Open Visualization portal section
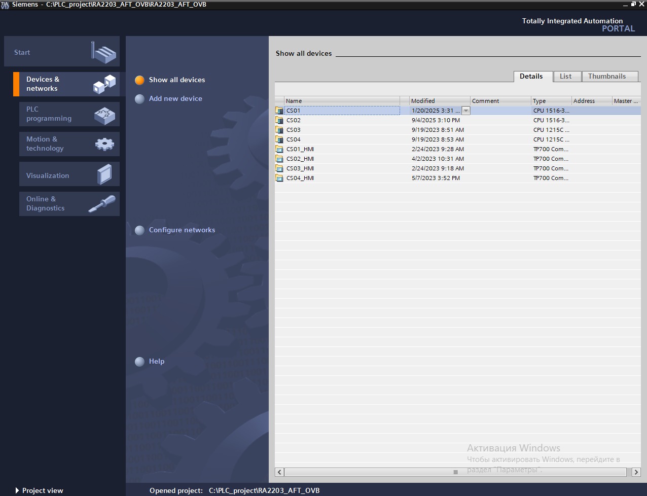 click(69, 174)
